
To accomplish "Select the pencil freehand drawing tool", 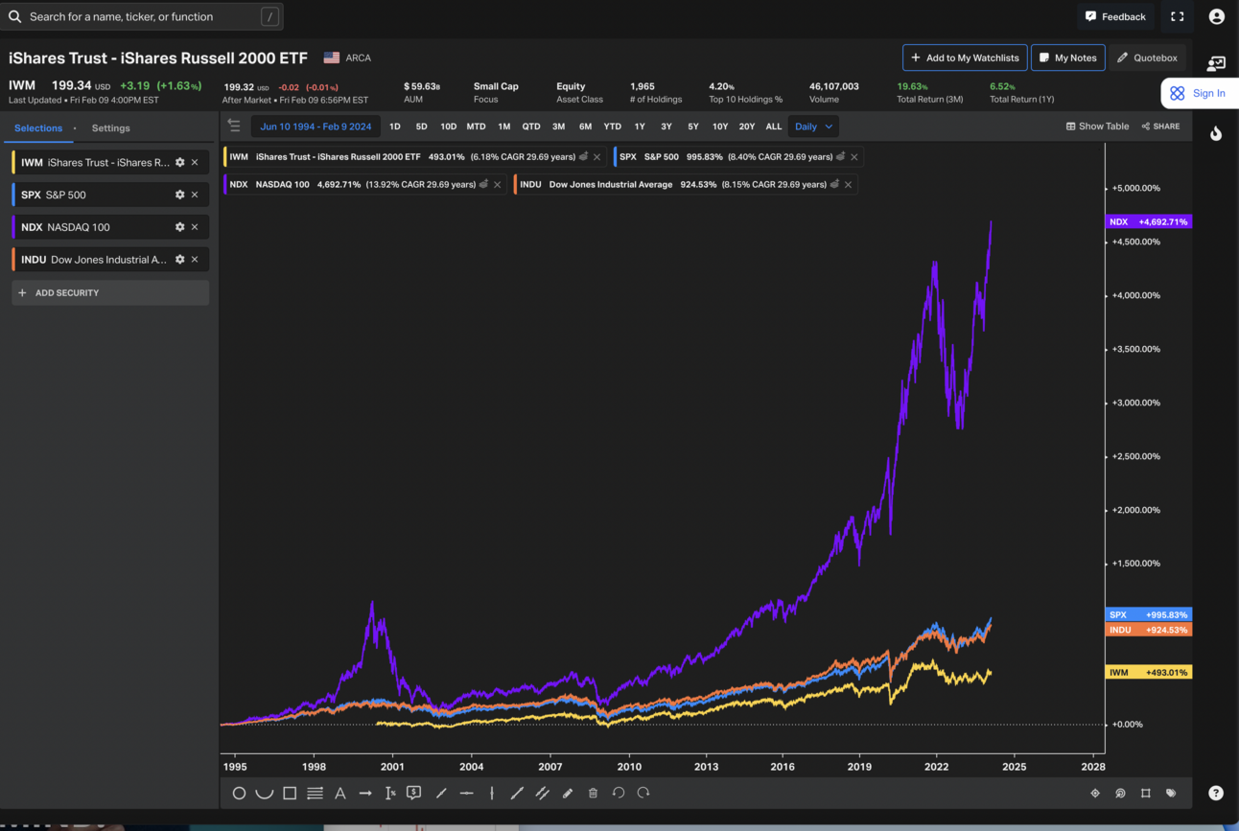I will click(x=568, y=793).
